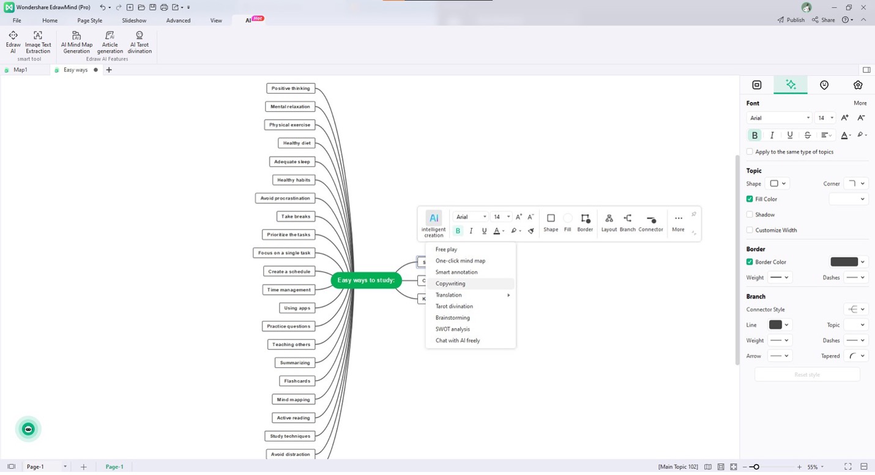Open the Page Style ribbon tab
Viewport: 875px width, 475px height.
(90, 20)
